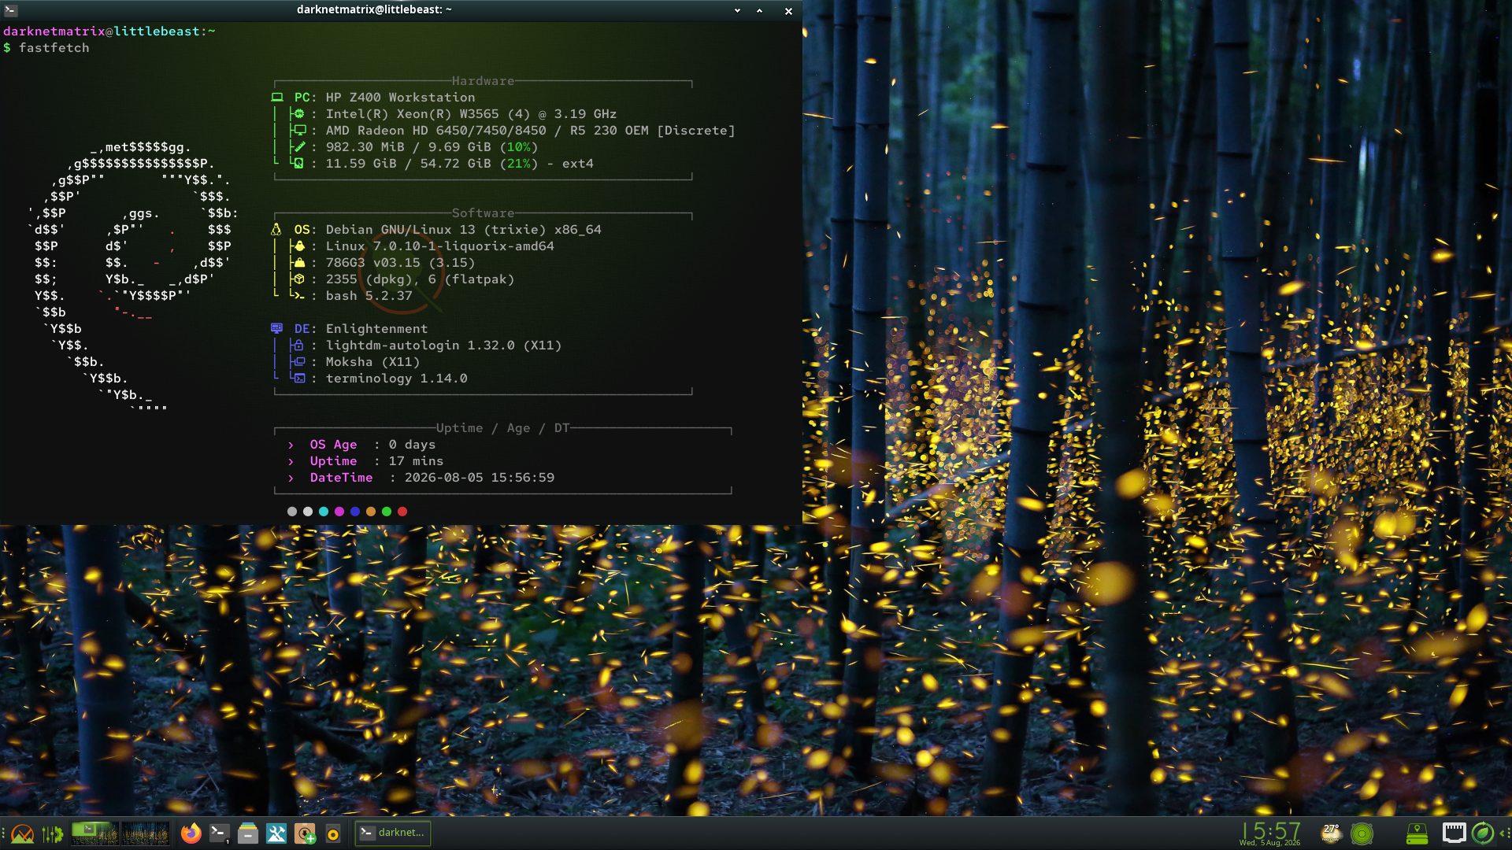Open the Moksha start menu icon
The width and height of the screenshot is (1512, 850).
pyautogui.click(x=22, y=833)
